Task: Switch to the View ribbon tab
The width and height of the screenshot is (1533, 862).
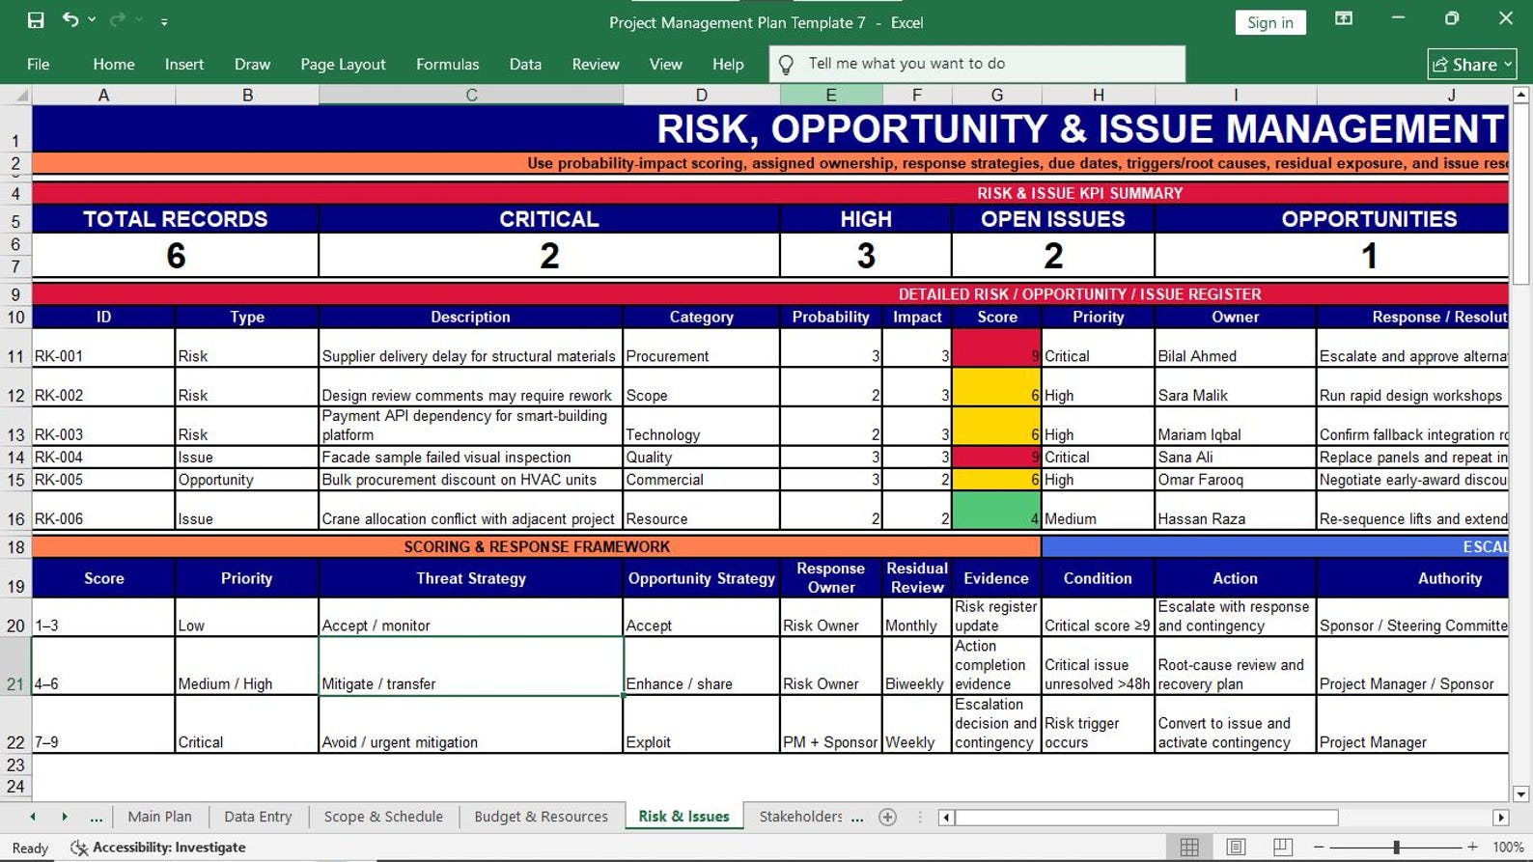Action: coord(665,64)
